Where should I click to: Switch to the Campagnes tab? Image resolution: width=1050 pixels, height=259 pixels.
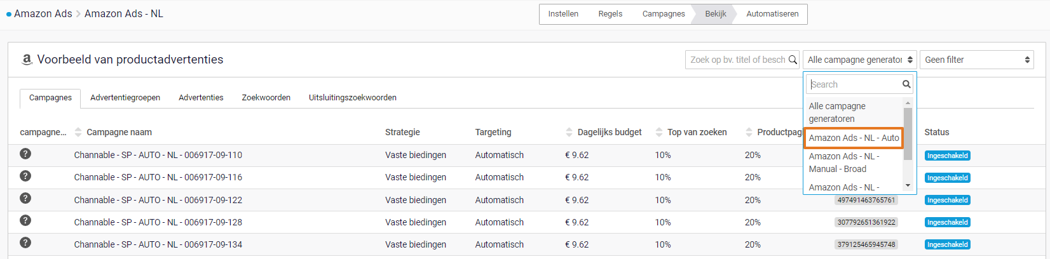click(50, 98)
